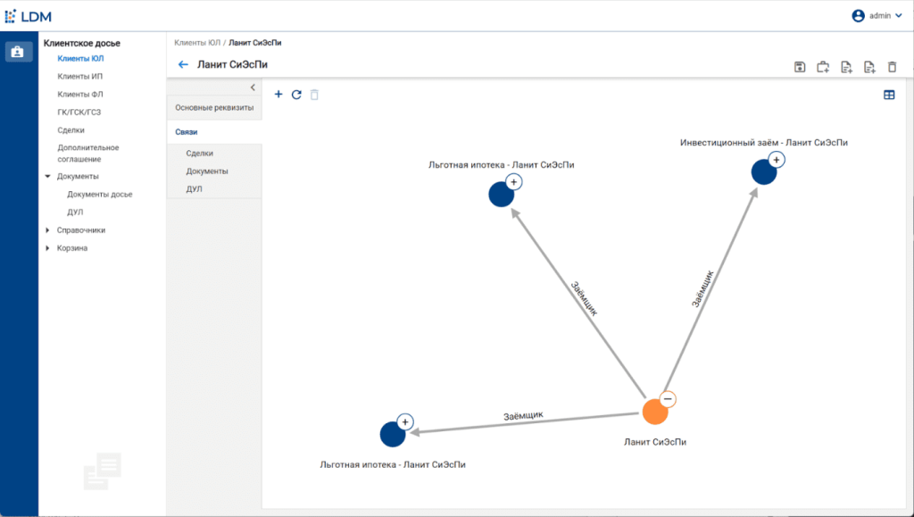The image size is (914, 517).
Task: Select the Заёмщик label pointing to Инвестиционный заём
Action: [703, 288]
